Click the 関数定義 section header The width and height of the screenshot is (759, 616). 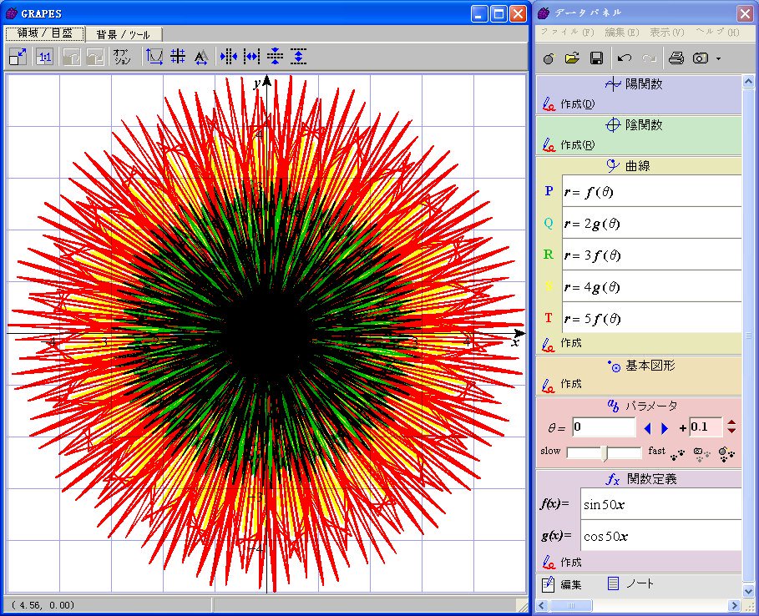638,479
